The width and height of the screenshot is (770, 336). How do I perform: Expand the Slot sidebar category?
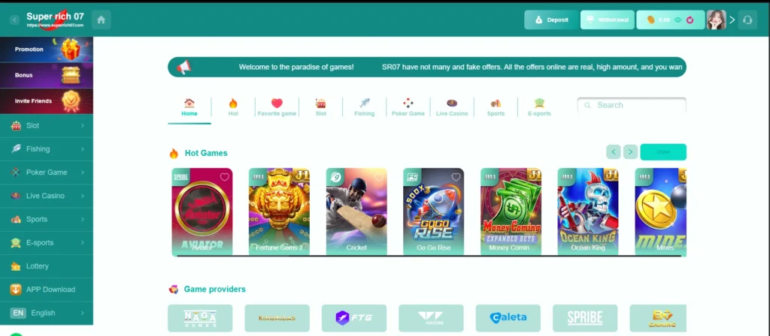coord(47,126)
